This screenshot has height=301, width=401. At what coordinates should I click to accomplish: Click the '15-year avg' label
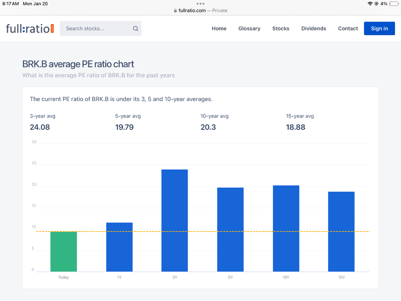300,116
